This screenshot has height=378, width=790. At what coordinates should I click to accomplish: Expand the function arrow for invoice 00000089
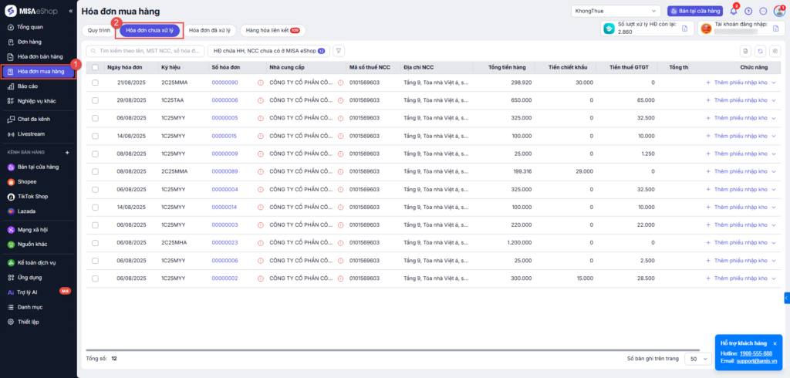774,171
